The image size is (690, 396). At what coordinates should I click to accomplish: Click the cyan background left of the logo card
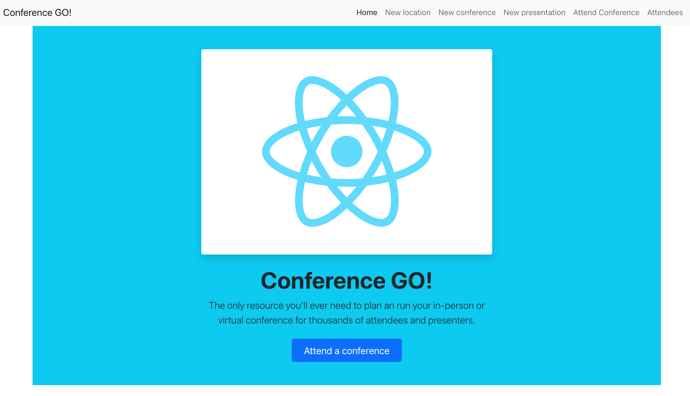click(x=116, y=155)
